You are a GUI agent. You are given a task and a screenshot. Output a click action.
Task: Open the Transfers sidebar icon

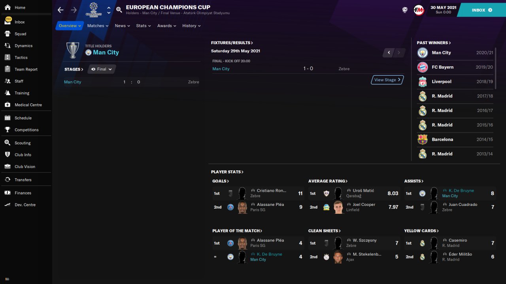[x=7, y=179]
